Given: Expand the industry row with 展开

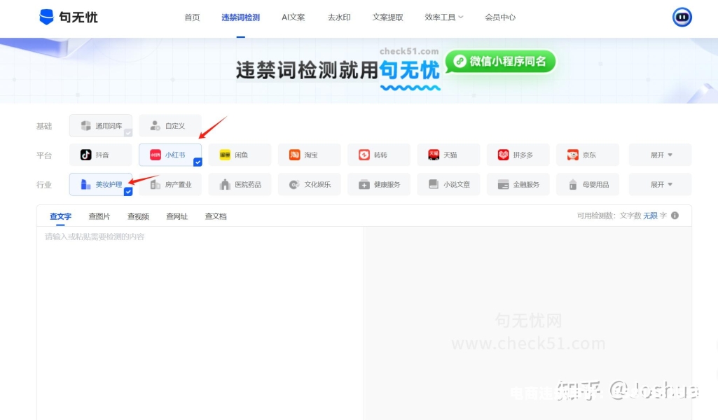Looking at the screenshot, I should point(660,184).
